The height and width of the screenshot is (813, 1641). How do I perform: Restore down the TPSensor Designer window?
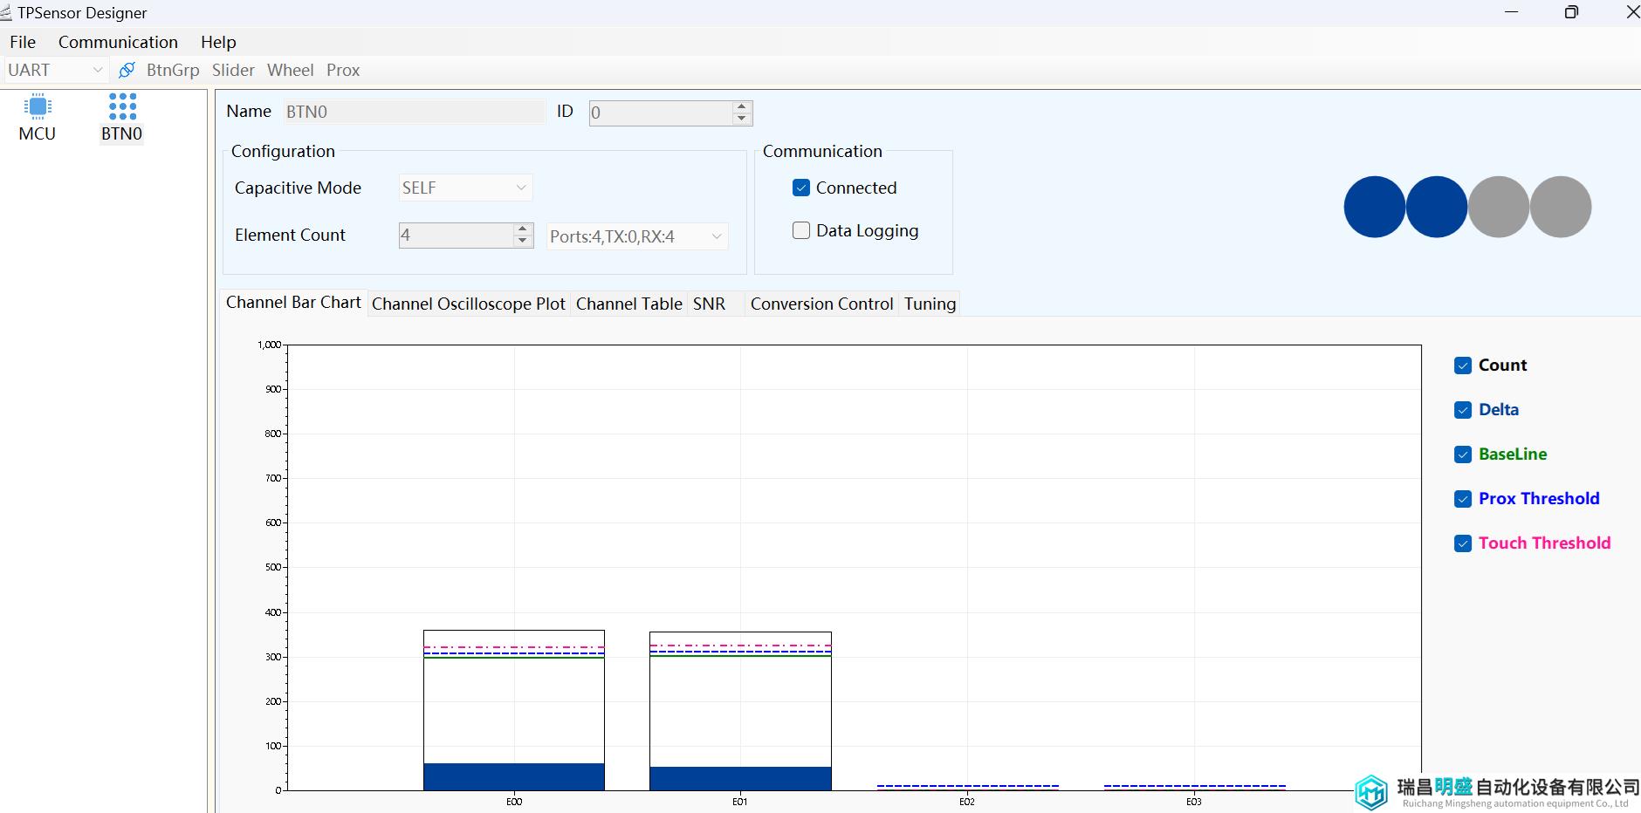(1571, 12)
